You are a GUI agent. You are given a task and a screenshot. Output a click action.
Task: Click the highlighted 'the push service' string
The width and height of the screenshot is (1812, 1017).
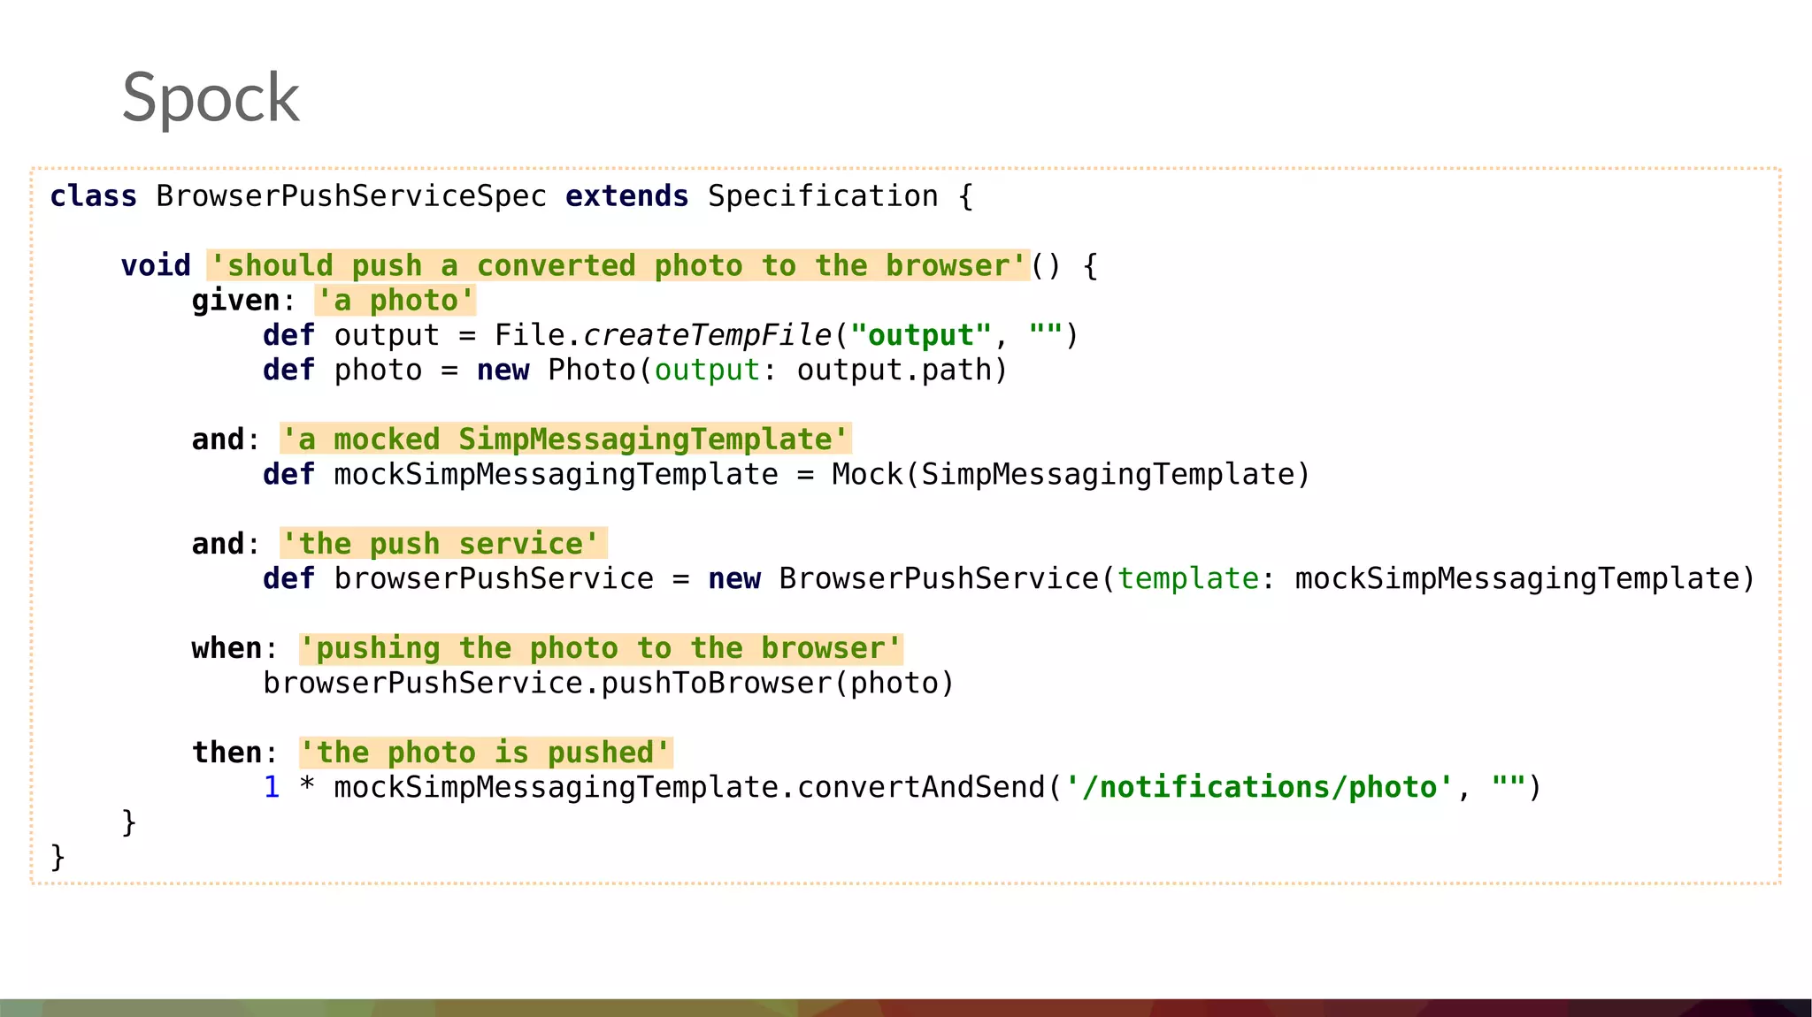(443, 543)
